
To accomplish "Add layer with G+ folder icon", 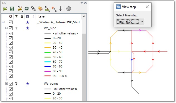I will coord(20,9).
